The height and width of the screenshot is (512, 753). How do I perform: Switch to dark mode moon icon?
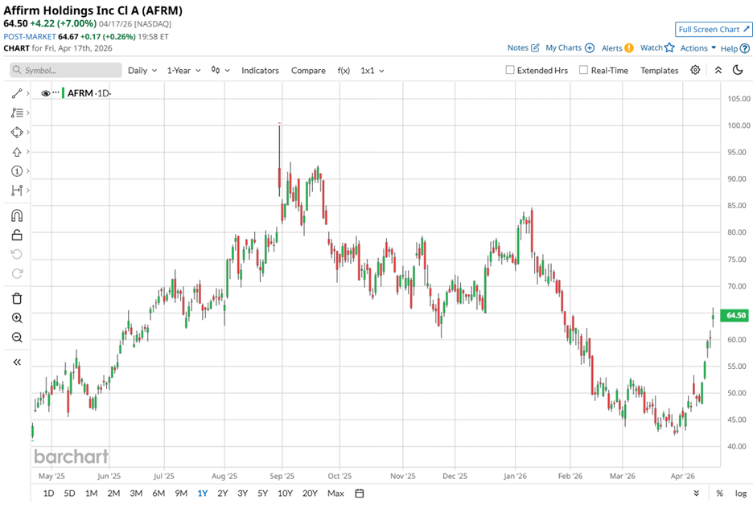click(738, 70)
